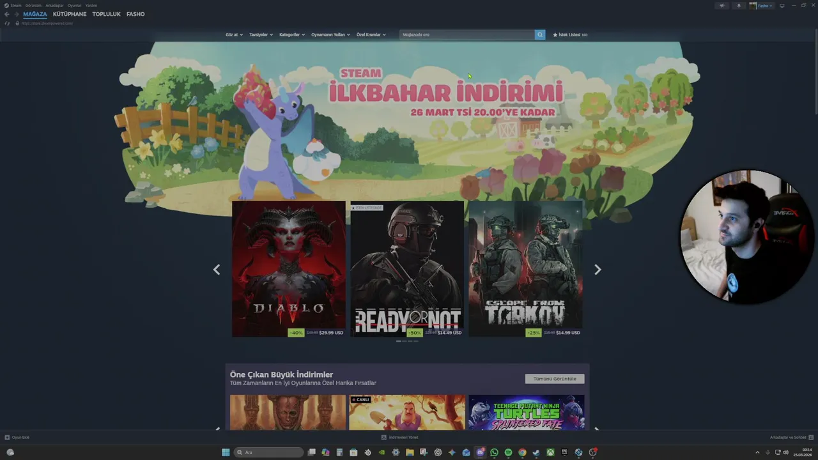Expand the Özel Kısımlar dropdown
Screen dimensions: 818x460
pyautogui.click(x=371, y=34)
